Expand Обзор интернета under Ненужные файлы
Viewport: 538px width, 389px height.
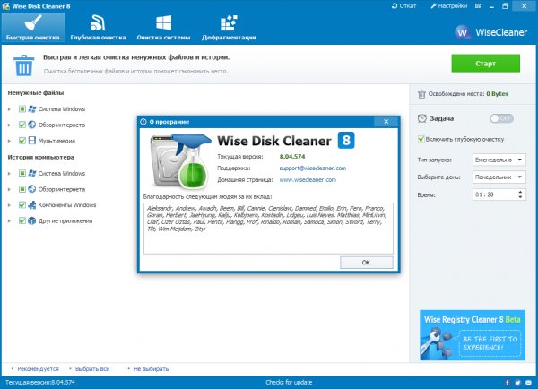(x=9, y=125)
